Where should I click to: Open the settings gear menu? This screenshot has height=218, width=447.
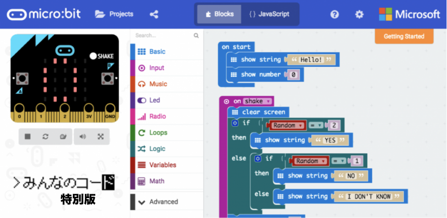(359, 14)
